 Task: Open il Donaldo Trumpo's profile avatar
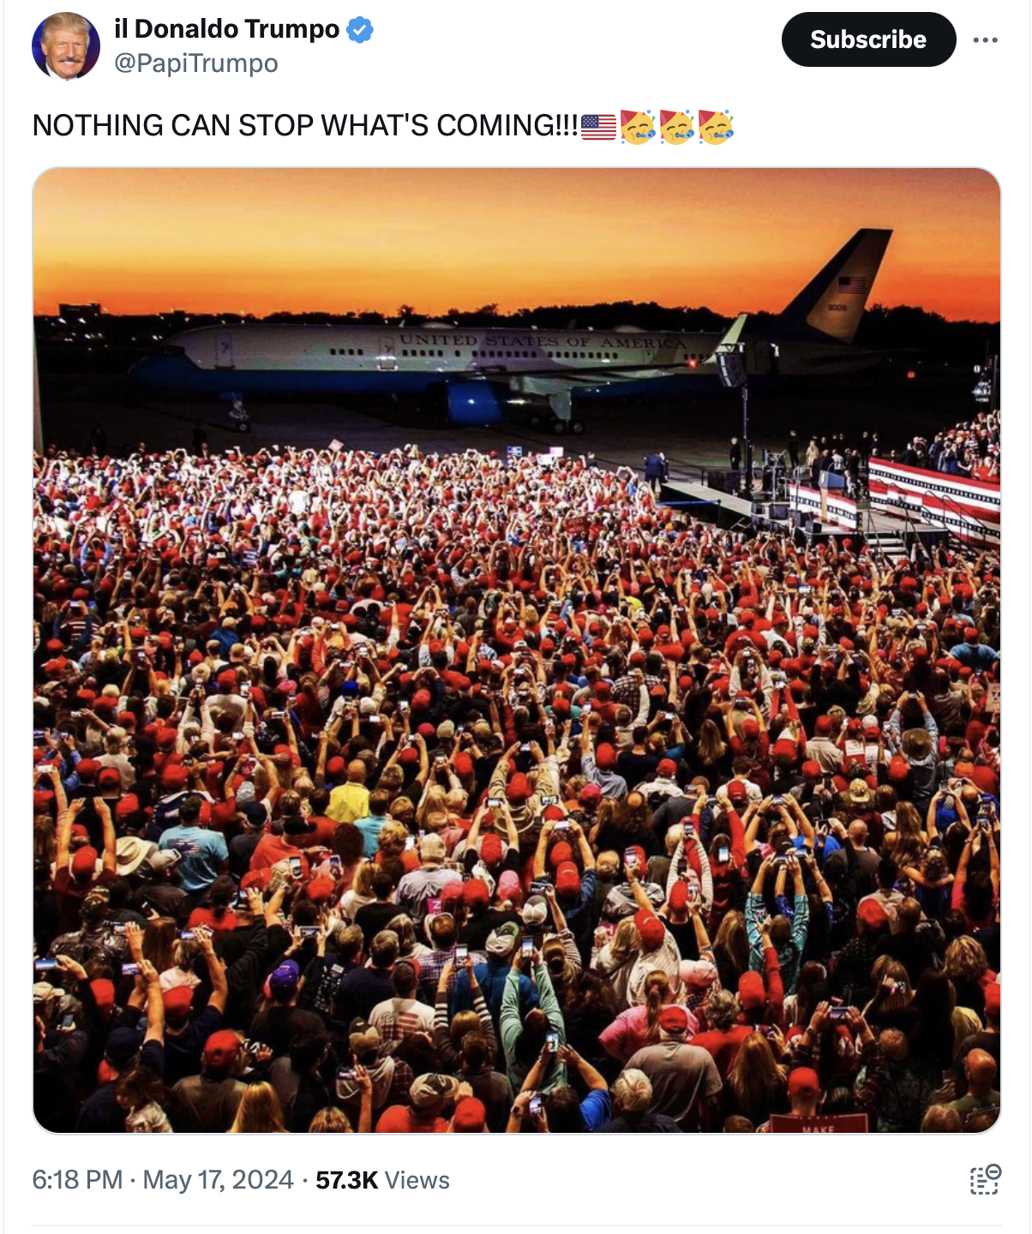click(x=66, y=46)
